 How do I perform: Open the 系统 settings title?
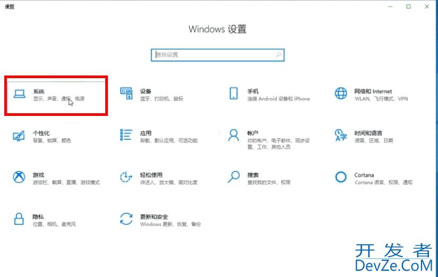tap(39, 91)
